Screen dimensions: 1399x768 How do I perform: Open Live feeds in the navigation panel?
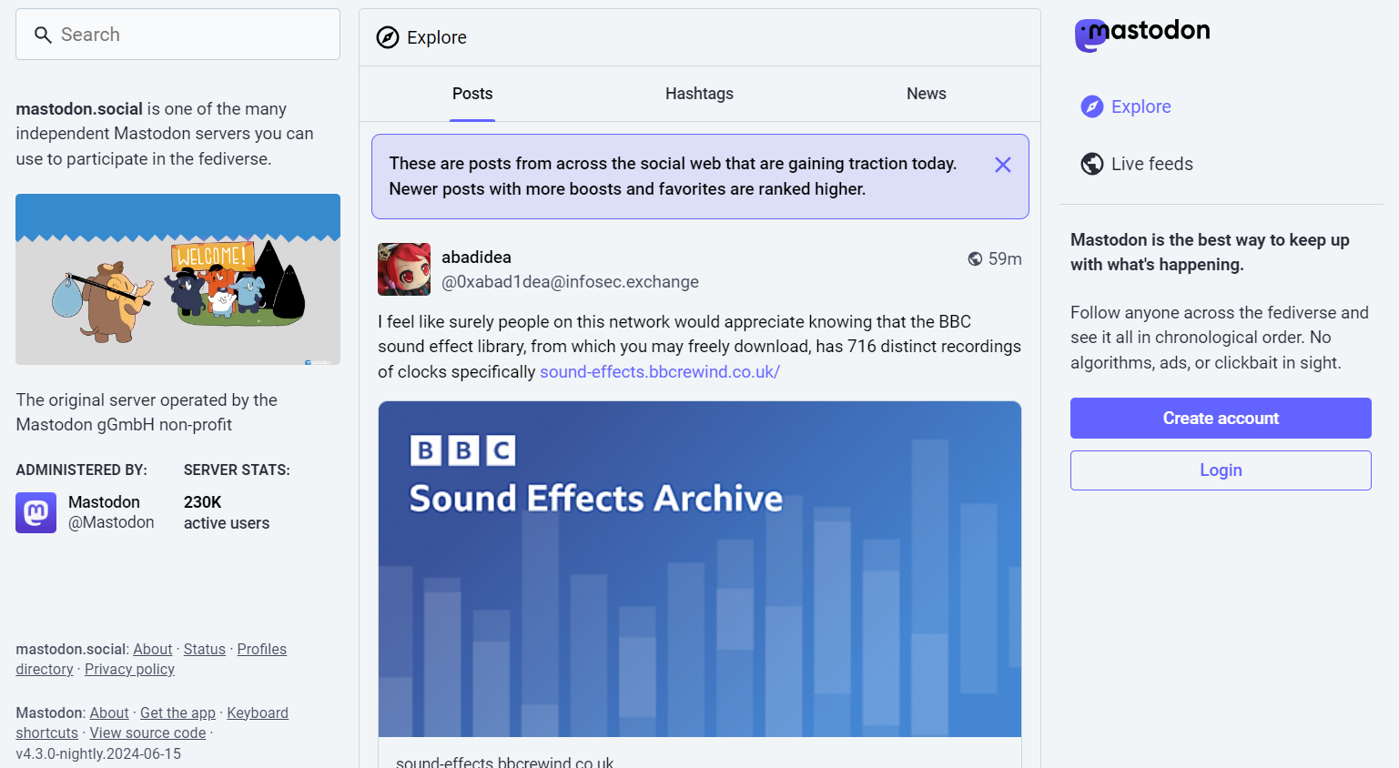1137,164
